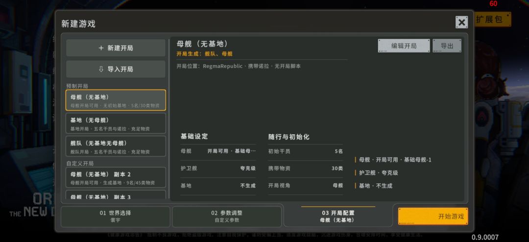Click the 开局视角 母舰 row
The image size is (529, 242).
[306, 186]
